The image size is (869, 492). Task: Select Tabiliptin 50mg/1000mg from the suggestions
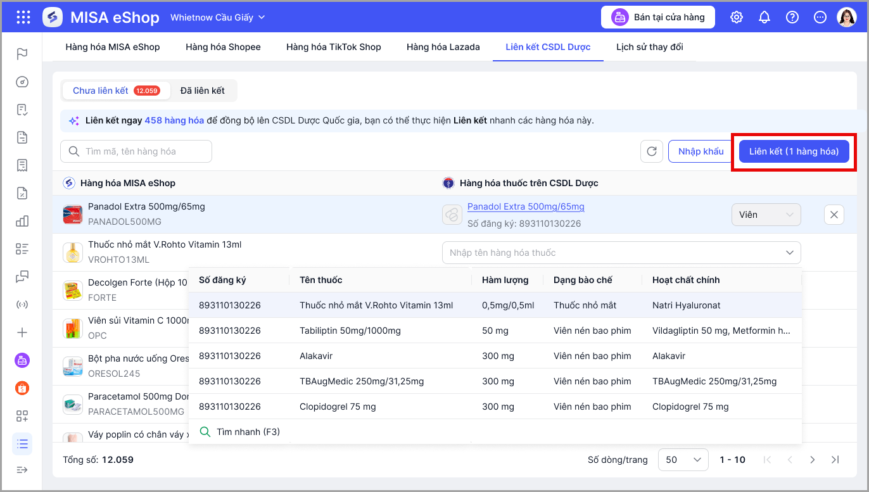click(495, 331)
